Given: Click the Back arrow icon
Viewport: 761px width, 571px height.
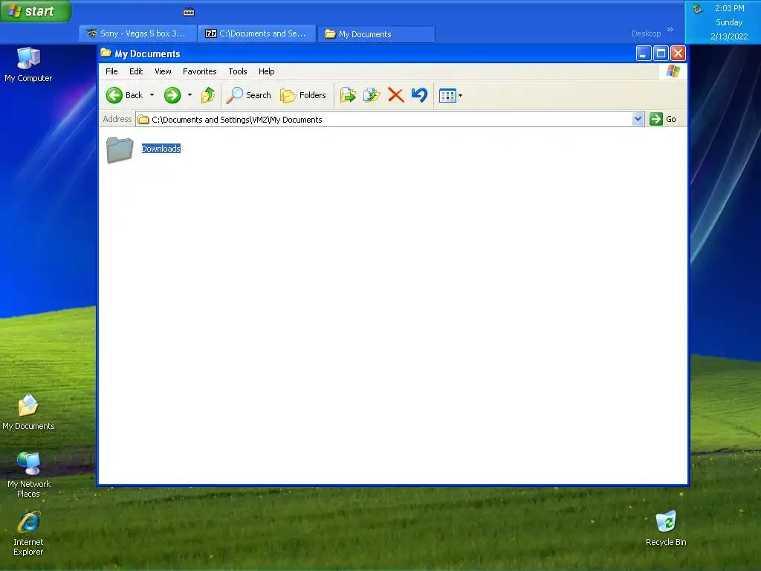Looking at the screenshot, I should [114, 95].
